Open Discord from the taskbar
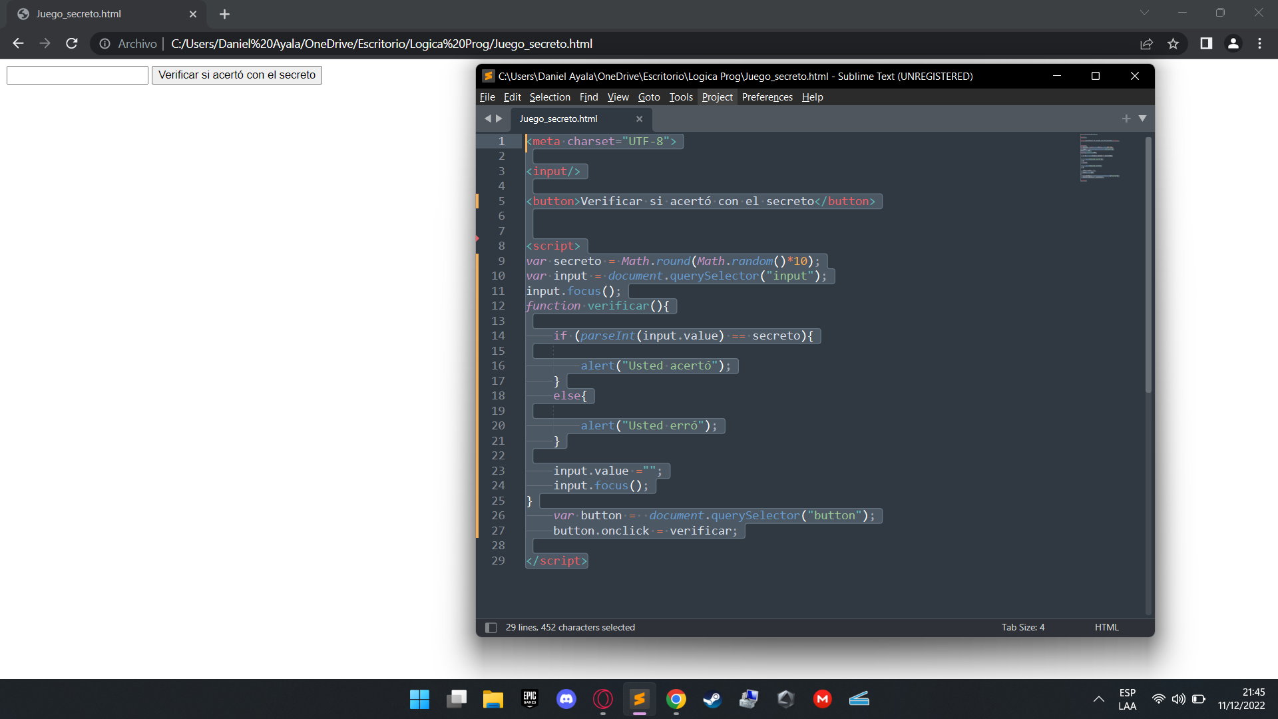Viewport: 1278px width, 719px height. click(566, 699)
